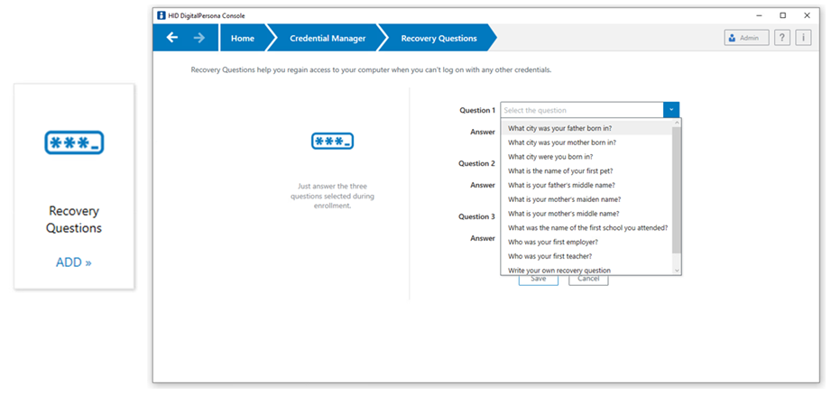The image size is (831, 395).
Task: Click the forward arrow navigation icon
Action: pyautogui.click(x=199, y=38)
